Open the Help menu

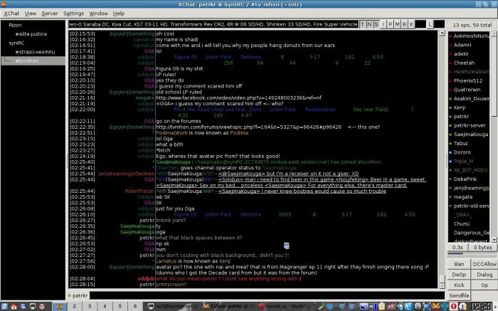(x=119, y=14)
